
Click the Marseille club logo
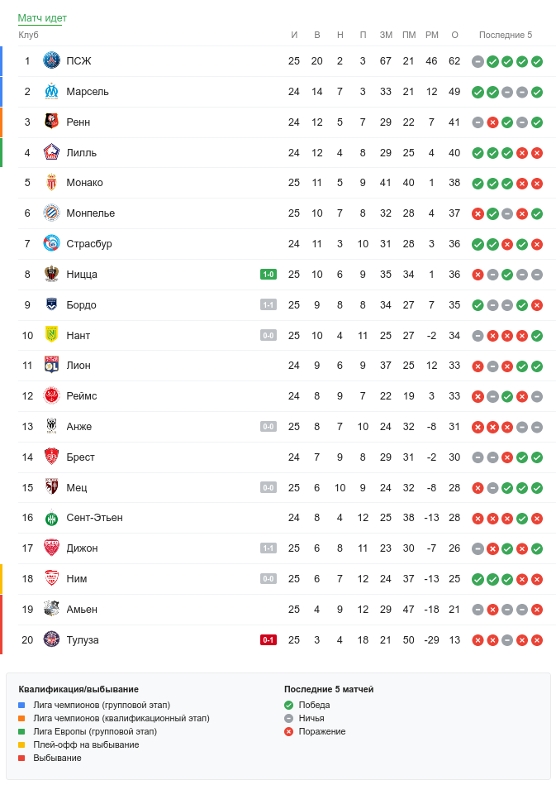(x=51, y=91)
